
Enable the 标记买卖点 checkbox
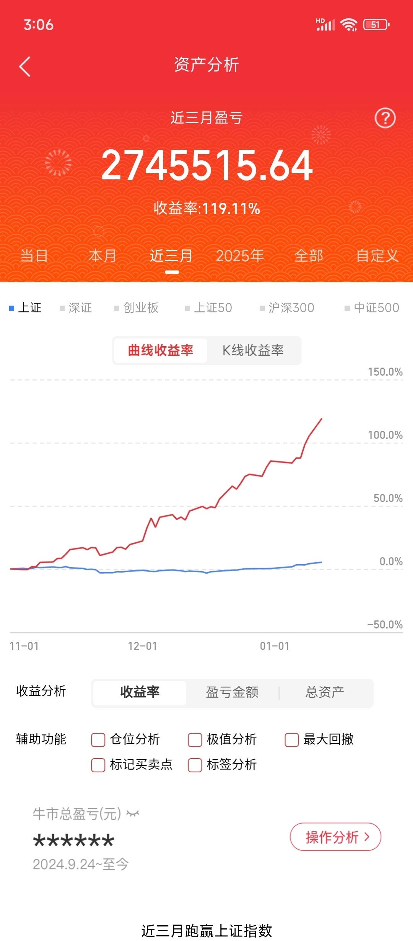pos(98,765)
